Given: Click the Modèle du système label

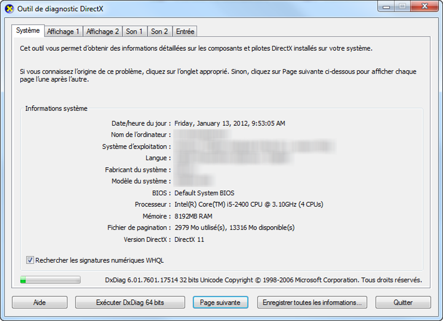Looking at the screenshot, I should (141, 181).
